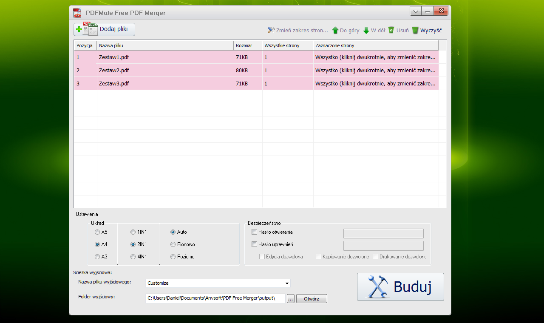Move file up with Do góry arrow
This screenshot has height=323, width=544.
[x=335, y=30]
